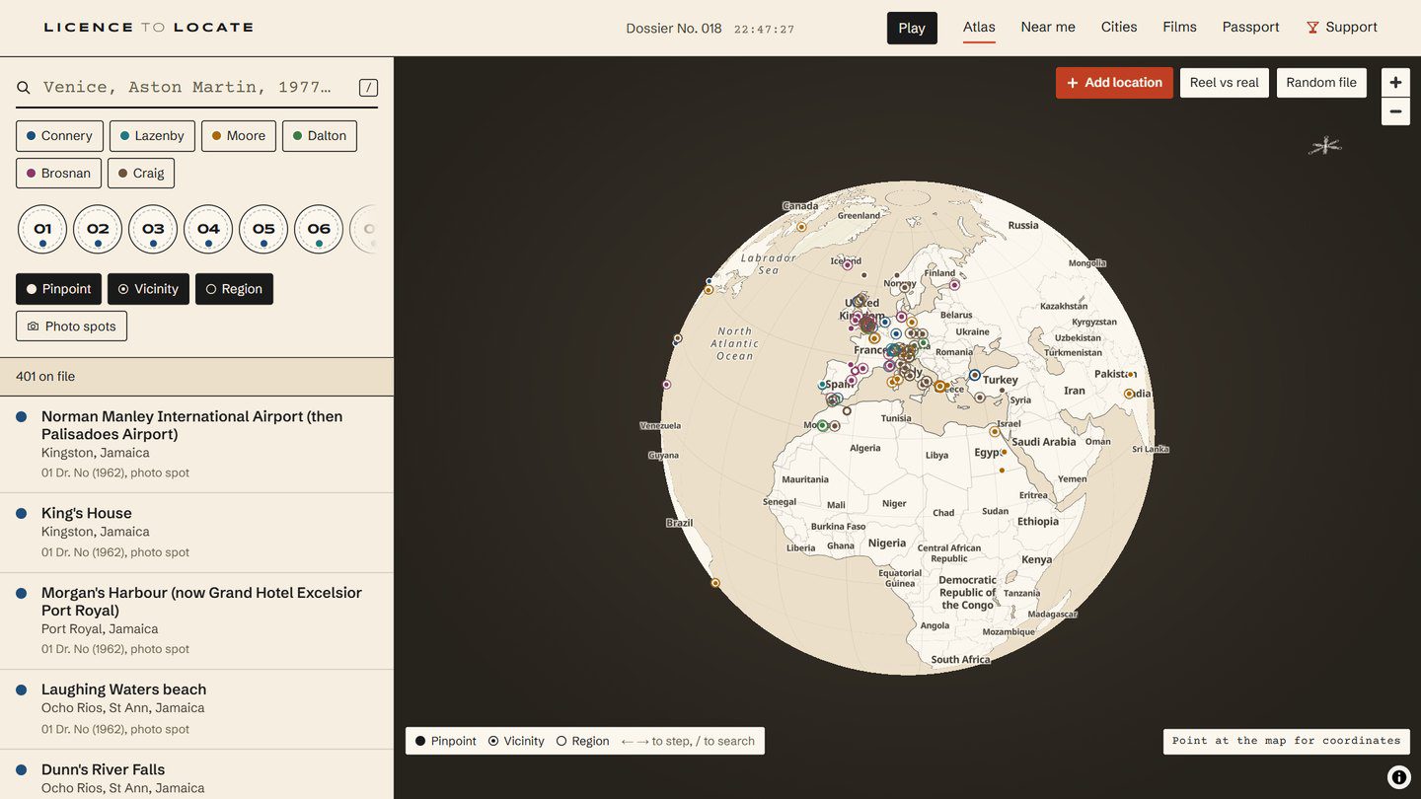Toggle the Craig actor filter
The width and height of the screenshot is (1421, 799).
(x=141, y=174)
